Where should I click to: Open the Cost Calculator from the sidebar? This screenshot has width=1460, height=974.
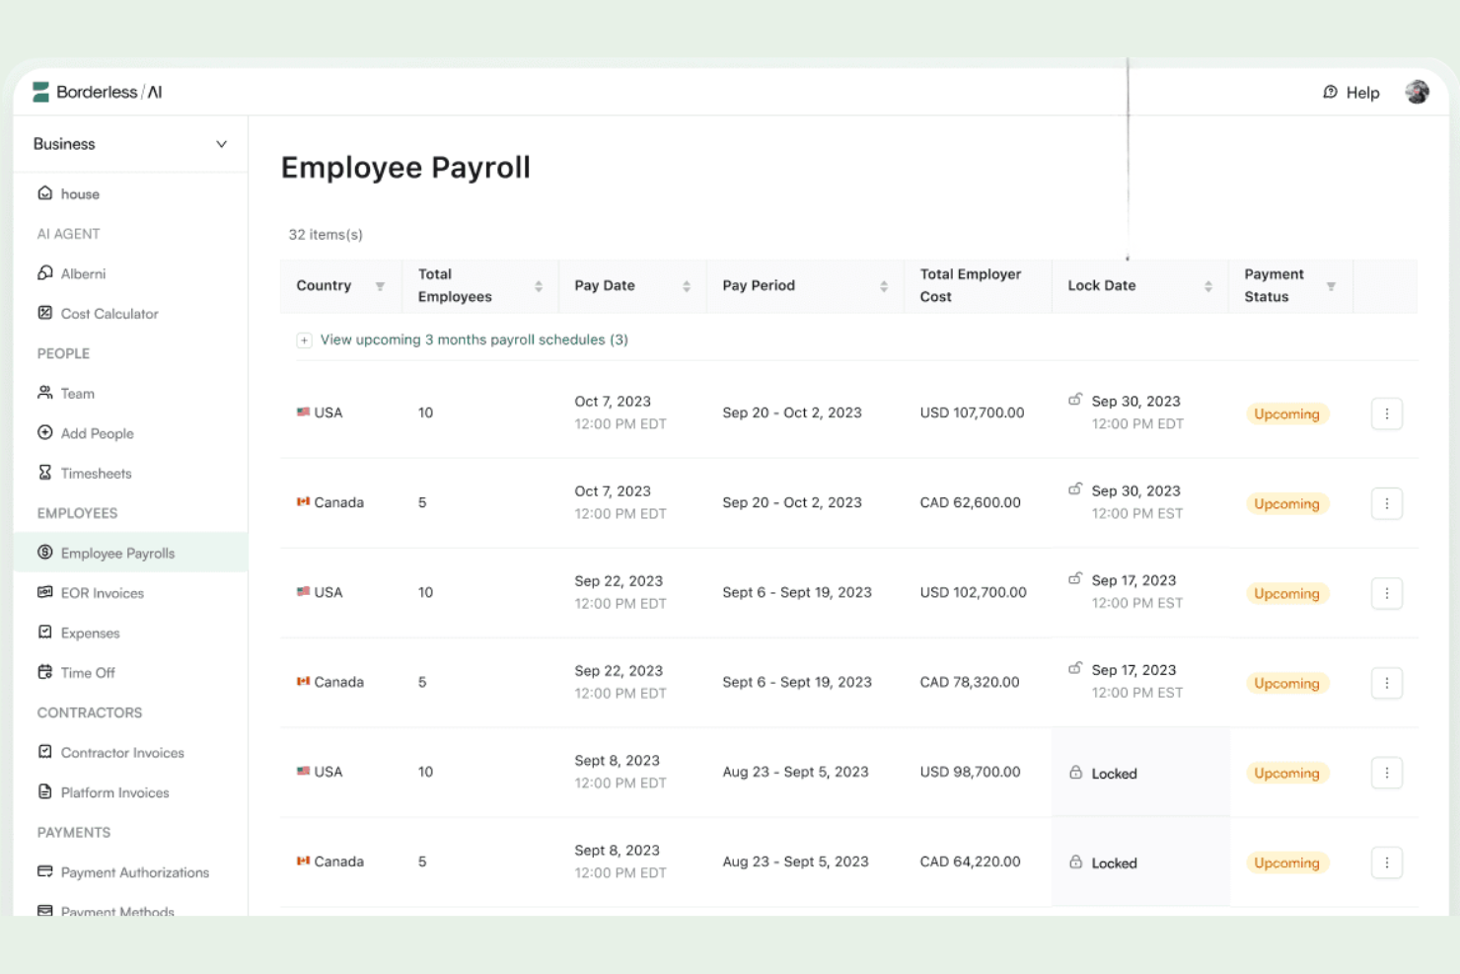(x=109, y=313)
